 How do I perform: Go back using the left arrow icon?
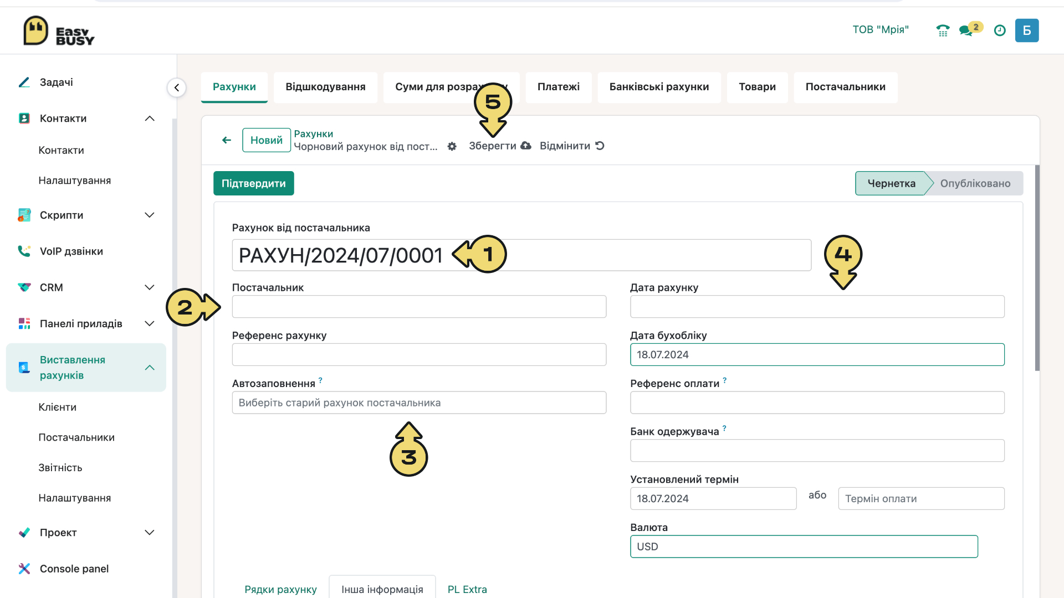tap(227, 140)
